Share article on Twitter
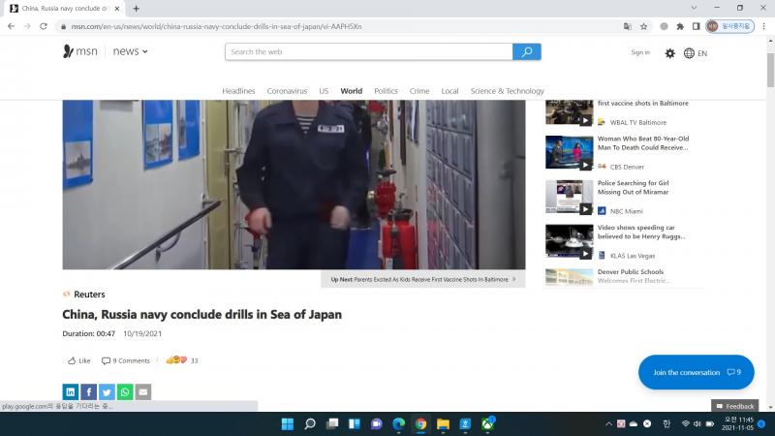 click(x=107, y=391)
